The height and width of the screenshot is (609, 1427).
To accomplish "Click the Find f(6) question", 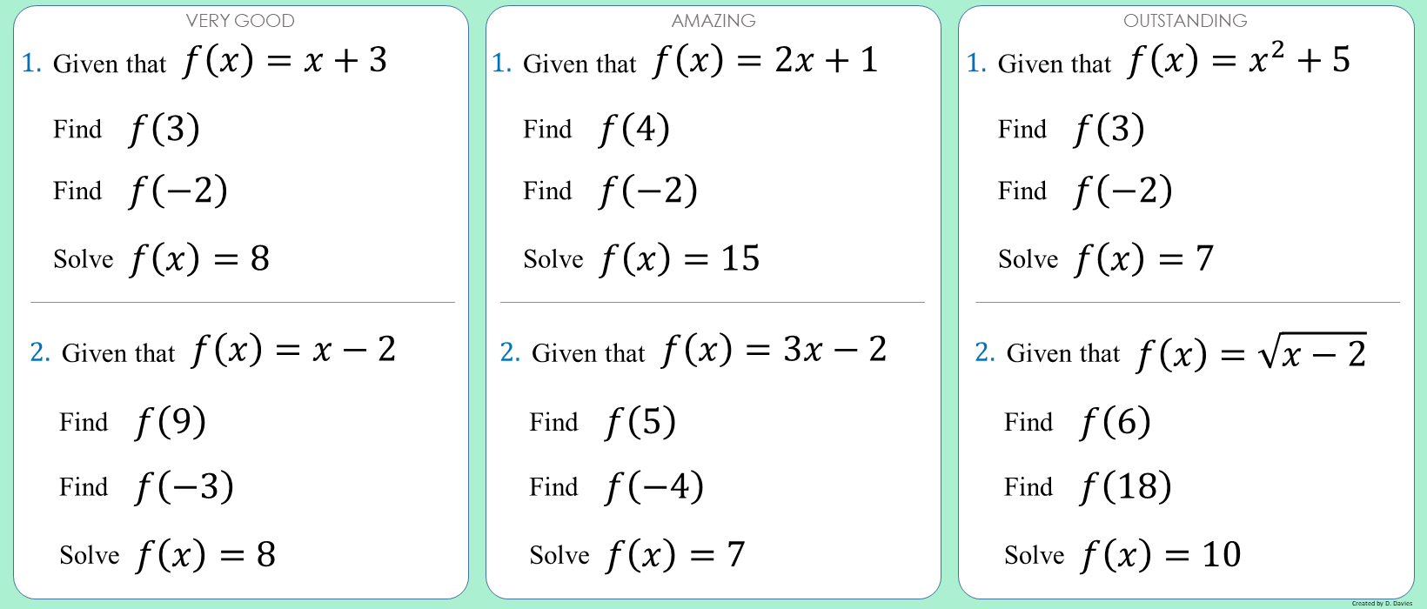I will pyautogui.click(x=1077, y=423).
